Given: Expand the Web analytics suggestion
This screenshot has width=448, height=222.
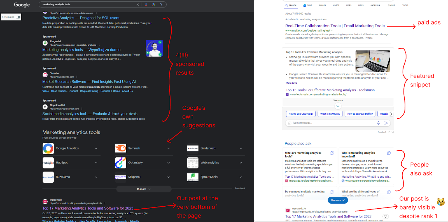Looking at the screenshot, I should [x=241, y=163].
